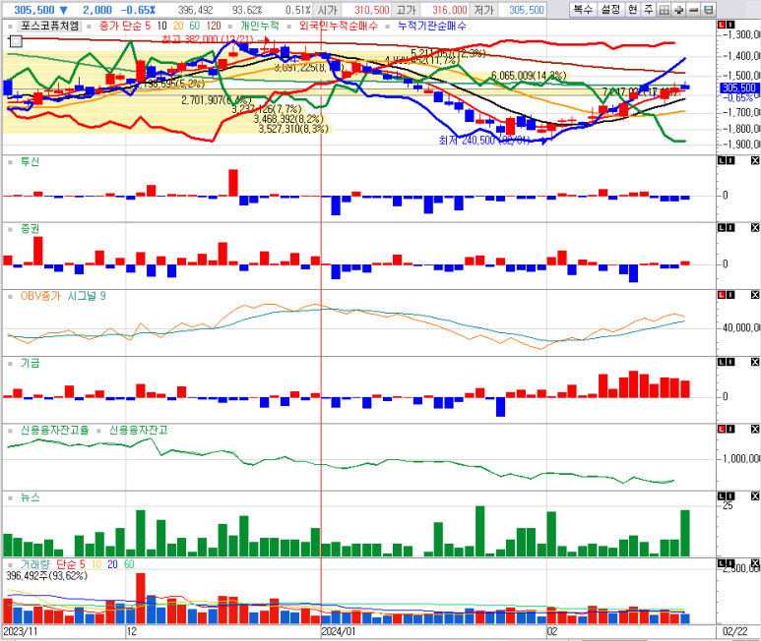Click the I icon of OBV panel
This screenshot has height=641, width=761.
click(730, 295)
